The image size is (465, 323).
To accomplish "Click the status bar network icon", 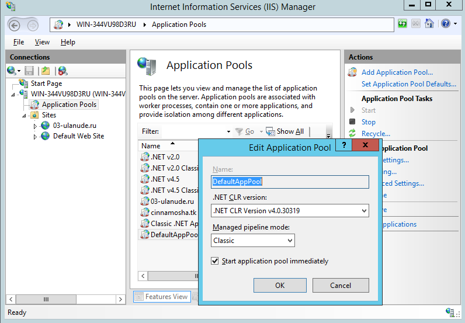I will click(450, 312).
